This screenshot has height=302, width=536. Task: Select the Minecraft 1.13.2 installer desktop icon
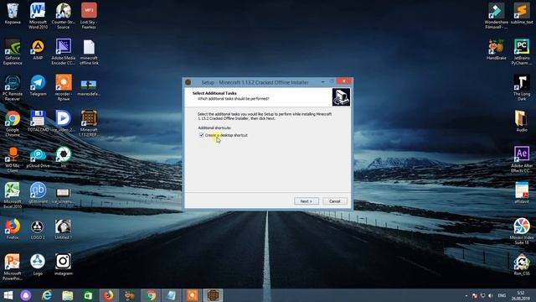89,123
